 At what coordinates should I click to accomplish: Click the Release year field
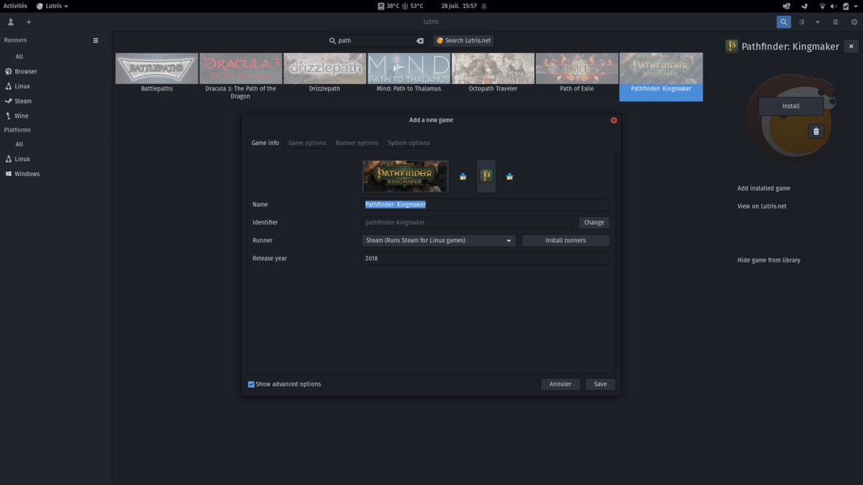485,259
